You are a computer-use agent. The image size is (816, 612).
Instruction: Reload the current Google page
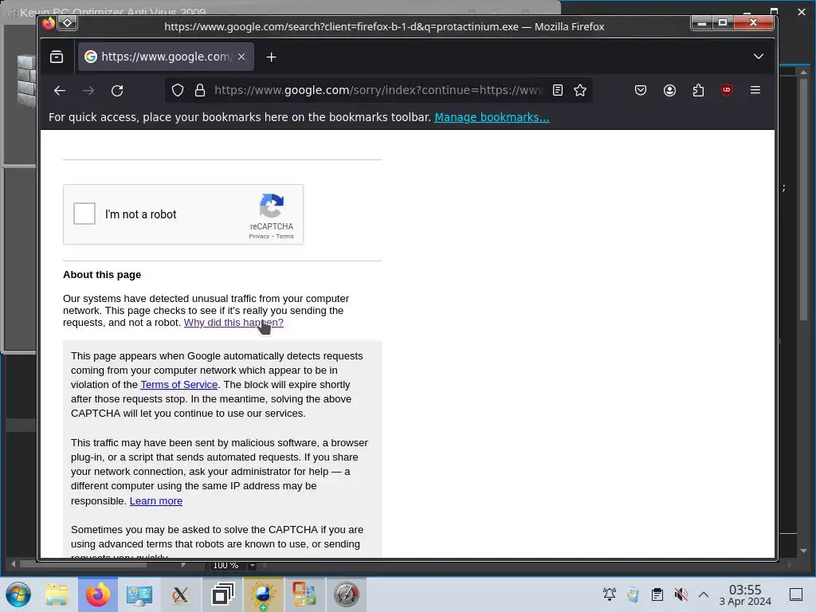117,91
